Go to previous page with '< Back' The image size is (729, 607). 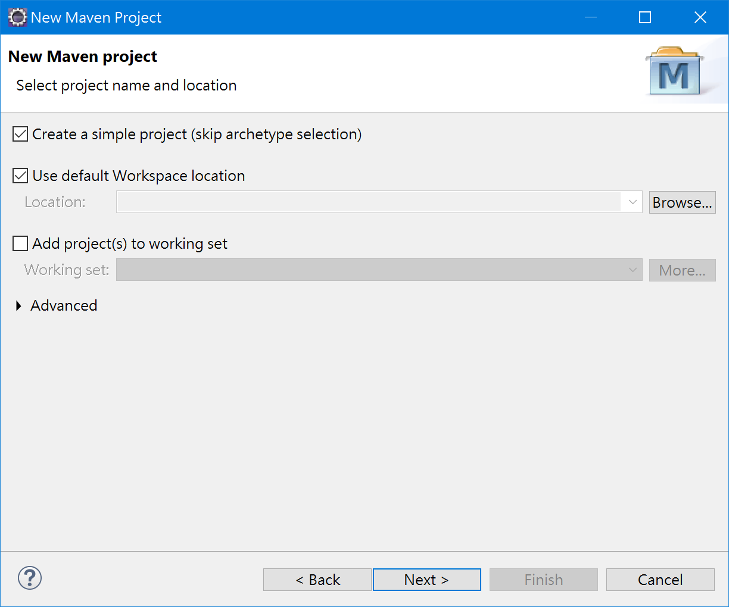pyautogui.click(x=317, y=580)
